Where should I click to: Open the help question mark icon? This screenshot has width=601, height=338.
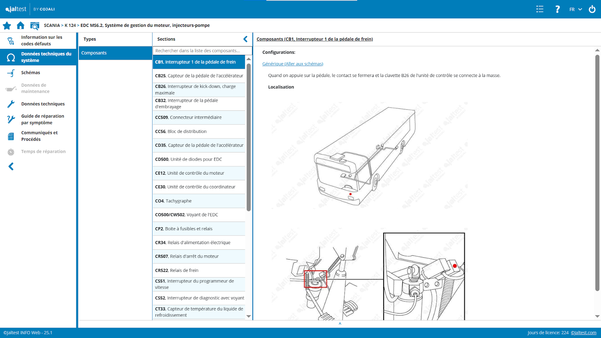[557, 9]
